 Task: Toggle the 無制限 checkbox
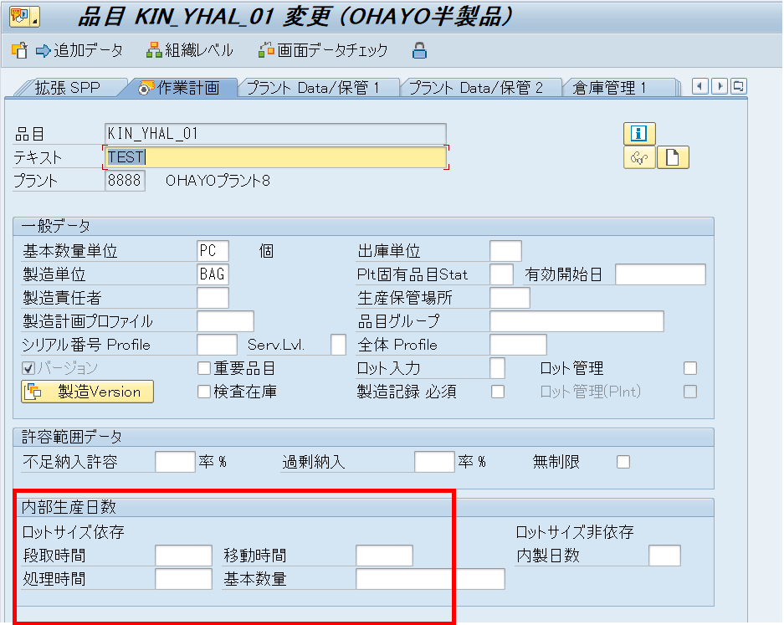[623, 462]
